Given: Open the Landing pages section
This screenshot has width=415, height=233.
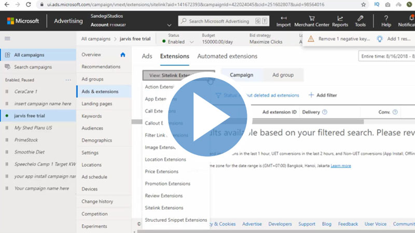Looking at the screenshot, I should pos(97,104).
